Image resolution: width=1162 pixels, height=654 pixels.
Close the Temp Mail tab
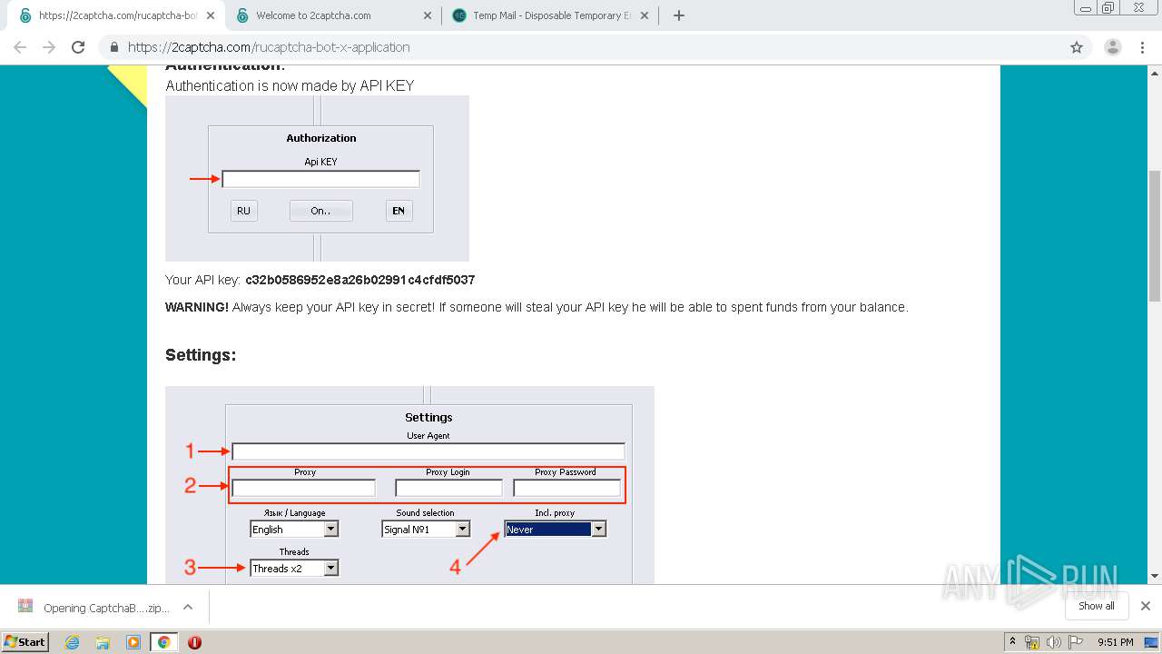645,15
